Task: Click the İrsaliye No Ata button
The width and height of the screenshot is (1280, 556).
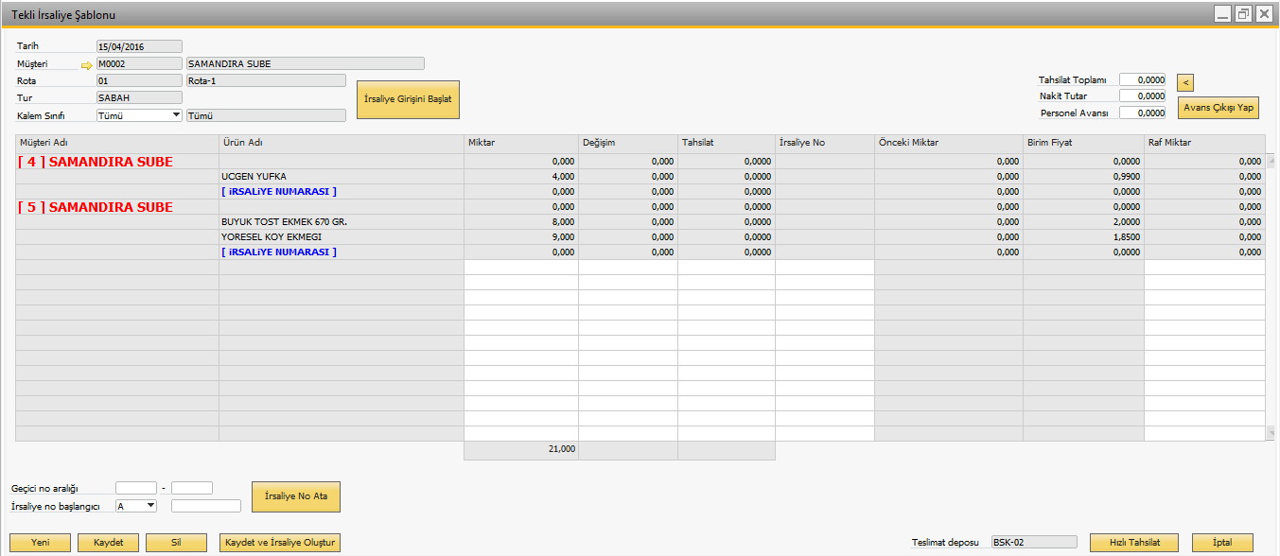Action: click(295, 496)
